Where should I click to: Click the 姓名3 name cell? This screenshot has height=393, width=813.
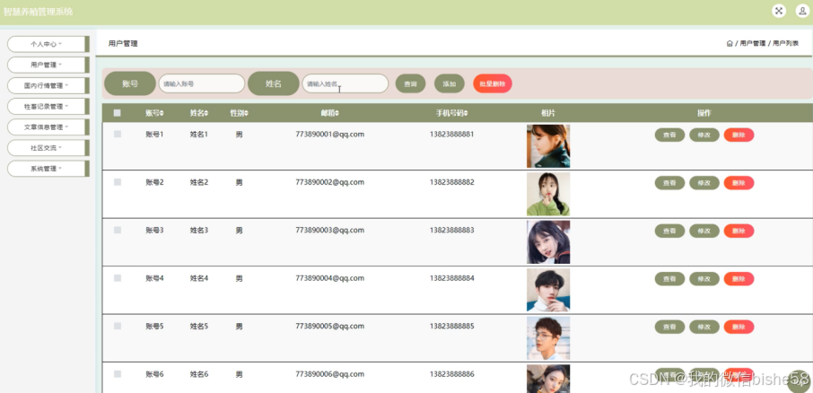click(x=199, y=231)
